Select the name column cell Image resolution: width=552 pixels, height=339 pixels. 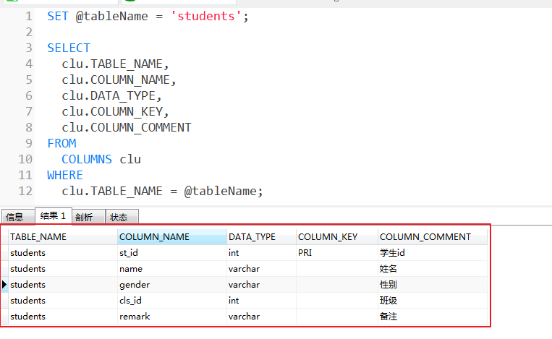[171, 269]
